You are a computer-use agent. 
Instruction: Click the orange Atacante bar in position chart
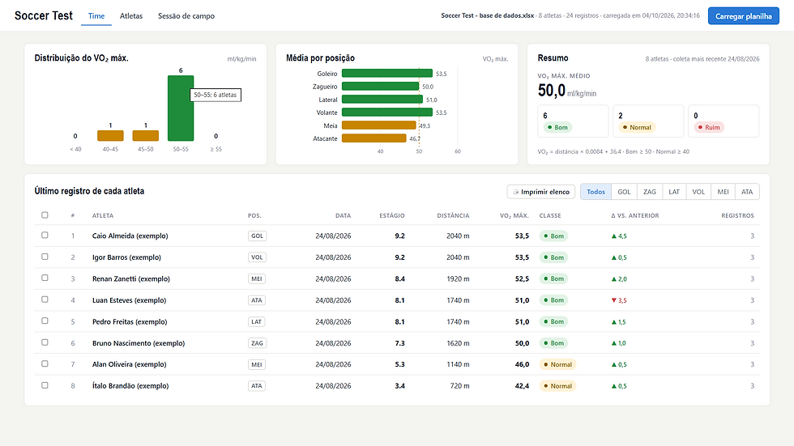(x=374, y=138)
